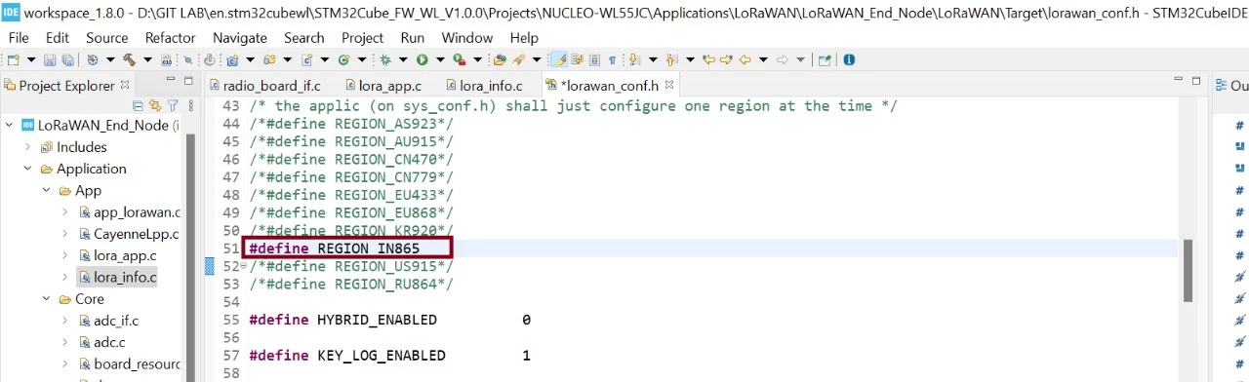This screenshot has height=382, width=1249.
Task: Open the Build hammer dropdown arrow
Action: [x=148, y=59]
